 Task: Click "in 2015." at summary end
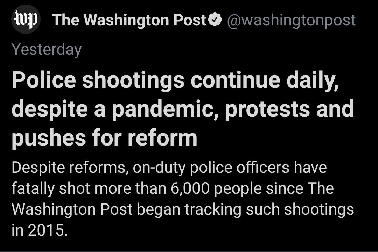[x=38, y=231]
